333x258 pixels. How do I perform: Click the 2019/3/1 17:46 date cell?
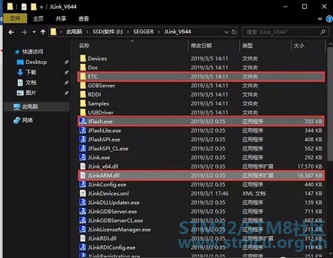click(x=209, y=193)
